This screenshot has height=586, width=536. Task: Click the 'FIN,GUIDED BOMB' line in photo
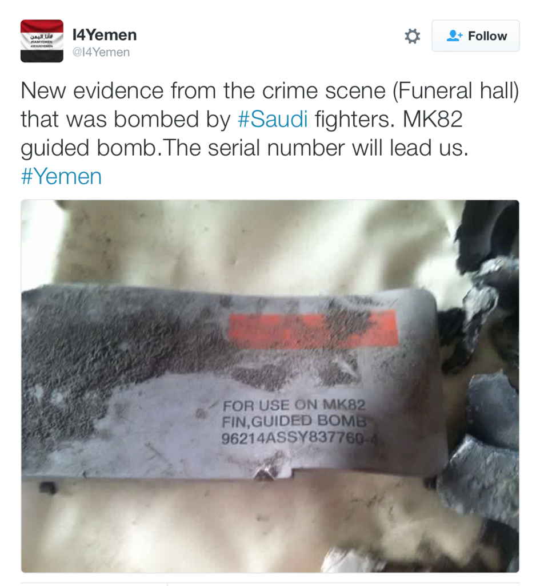tap(294, 421)
